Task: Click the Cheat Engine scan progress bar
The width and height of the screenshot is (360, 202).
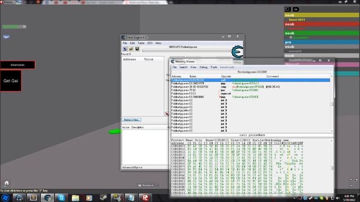Action: tap(187, 50)
